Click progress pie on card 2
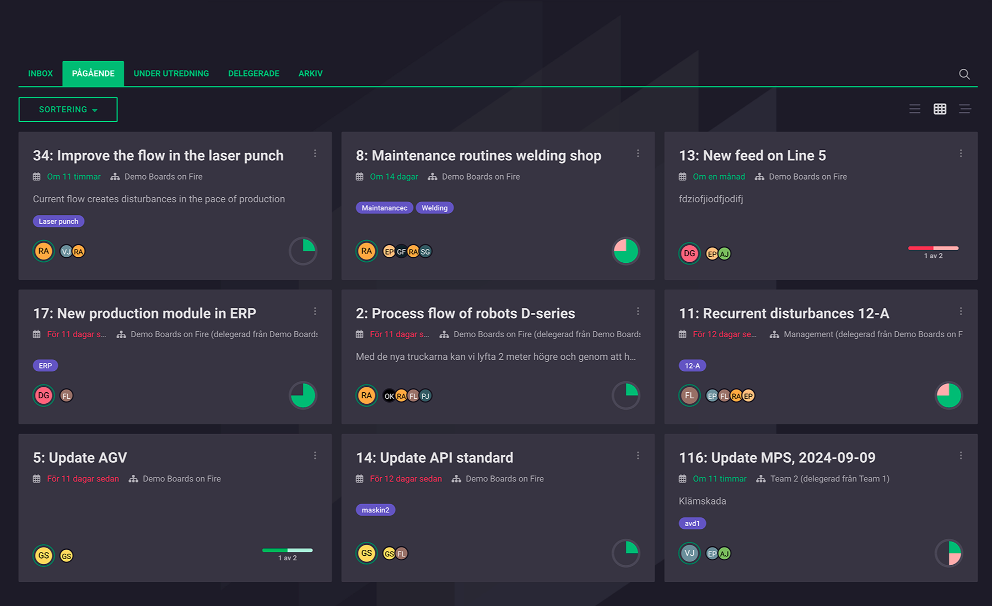The image size is (992, 606). 626,396
